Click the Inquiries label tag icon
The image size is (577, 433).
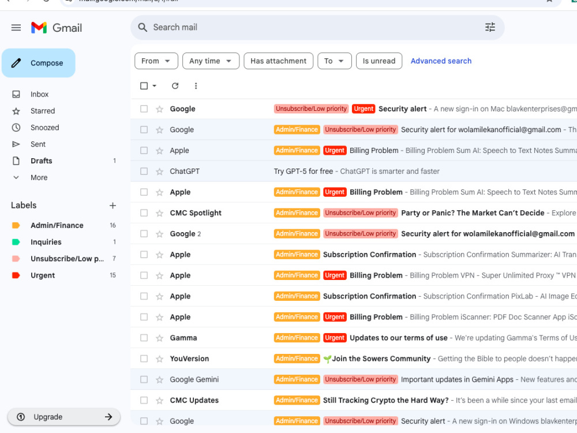pos(16,242)
